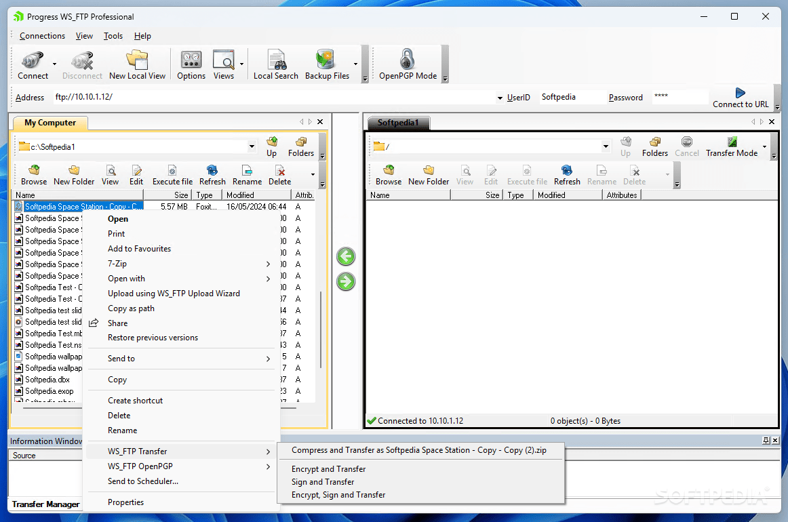Switch to the Softpedia1 tab
Image resolution: width=788 pixels, height=522 pixels.
[x=397, y=123]
